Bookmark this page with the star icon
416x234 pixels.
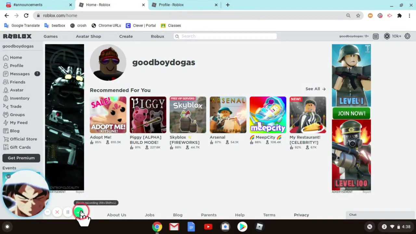(x=358, y=15)
